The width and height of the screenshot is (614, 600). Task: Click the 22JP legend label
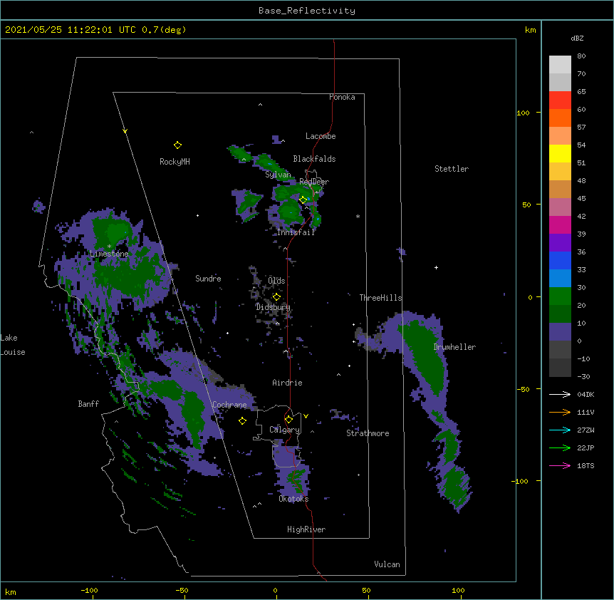tap(586, 448)
